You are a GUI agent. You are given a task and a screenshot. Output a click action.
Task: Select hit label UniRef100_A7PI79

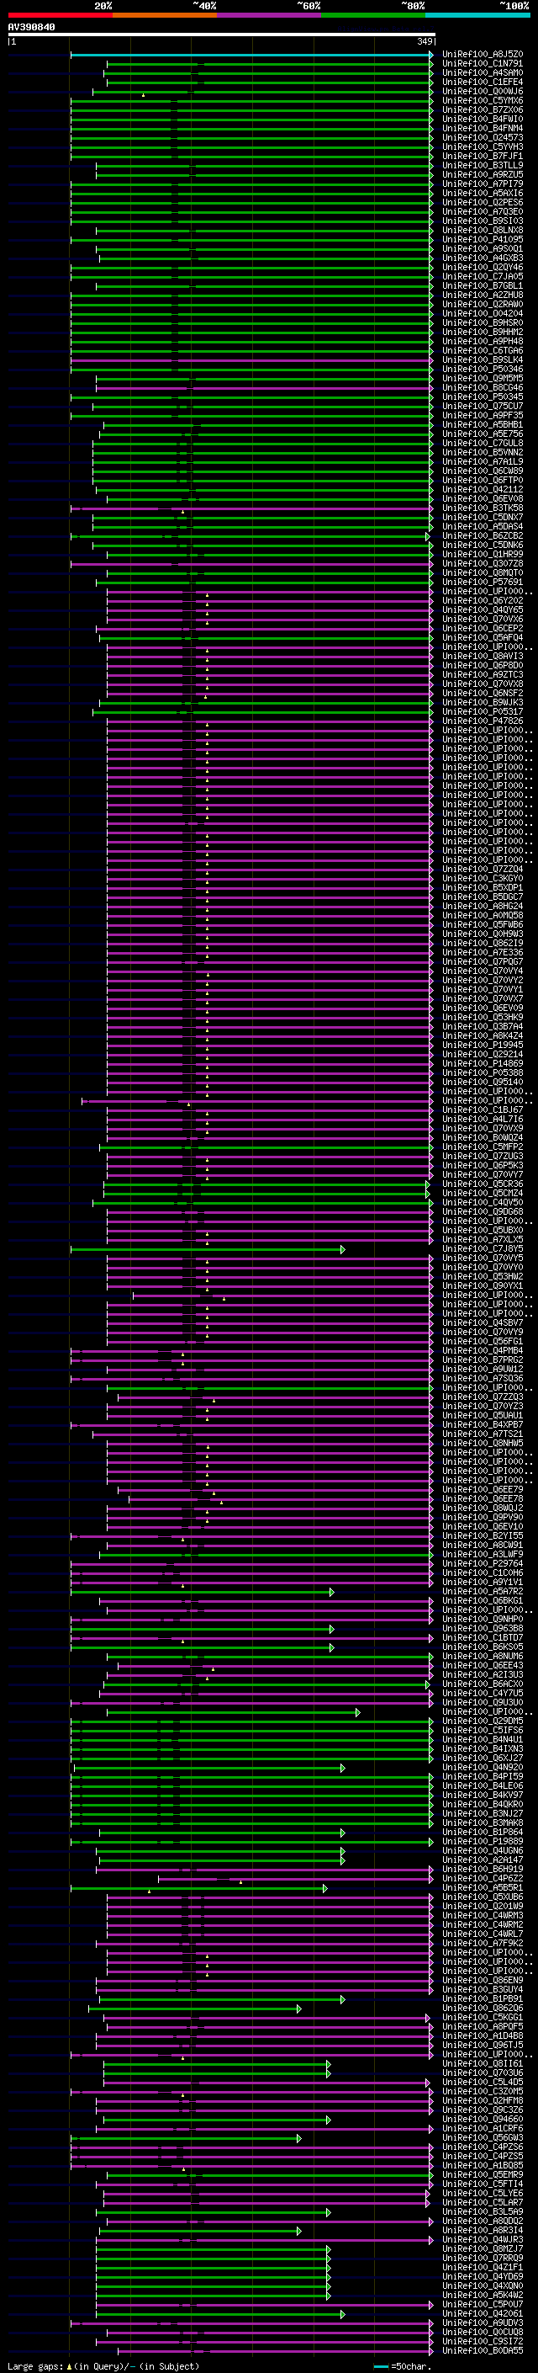click(x=483, y=184)
